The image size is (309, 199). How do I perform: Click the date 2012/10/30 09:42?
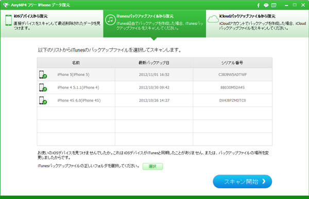tap(154, 87)
